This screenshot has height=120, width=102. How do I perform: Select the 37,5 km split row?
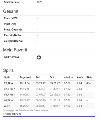(49, 89)
